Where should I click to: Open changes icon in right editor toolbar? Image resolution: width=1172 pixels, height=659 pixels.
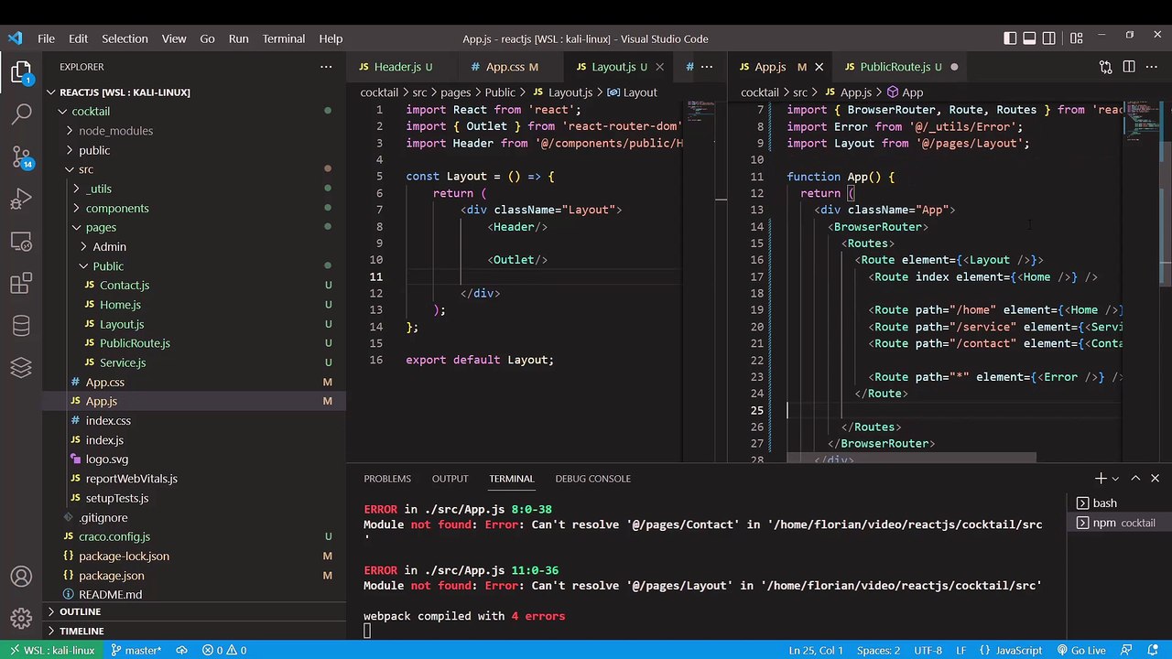point(1105,67)
